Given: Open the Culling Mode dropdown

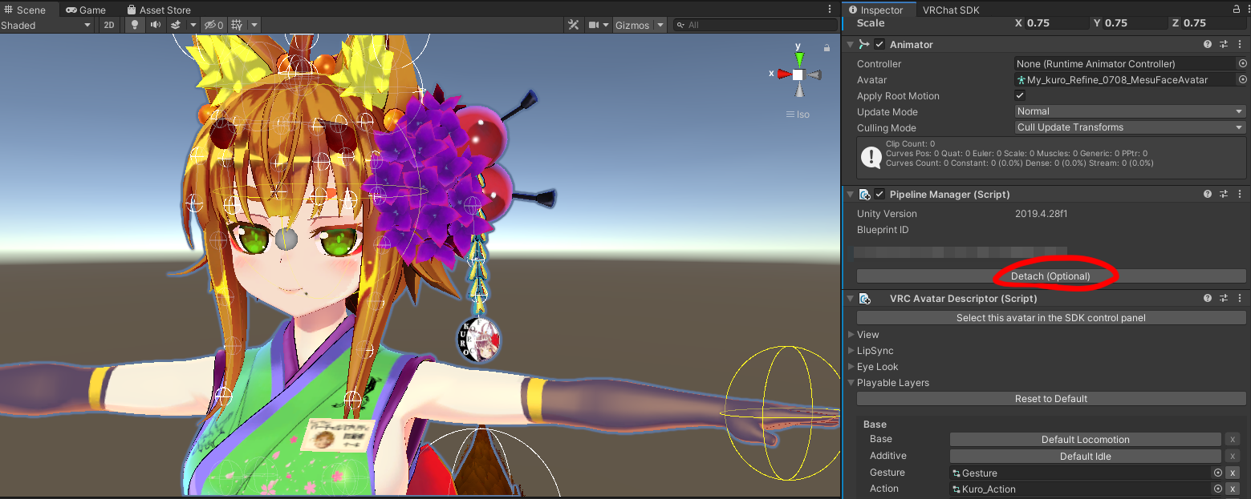Looking at the screenshot, I should (x=1130, y=127).
